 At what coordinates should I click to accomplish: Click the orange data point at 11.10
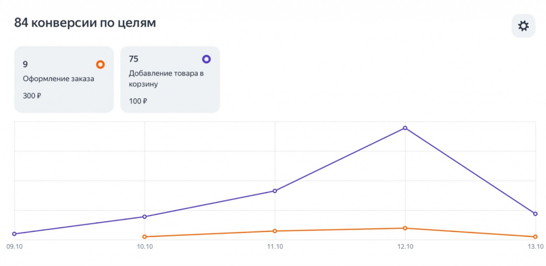(275, 231)
